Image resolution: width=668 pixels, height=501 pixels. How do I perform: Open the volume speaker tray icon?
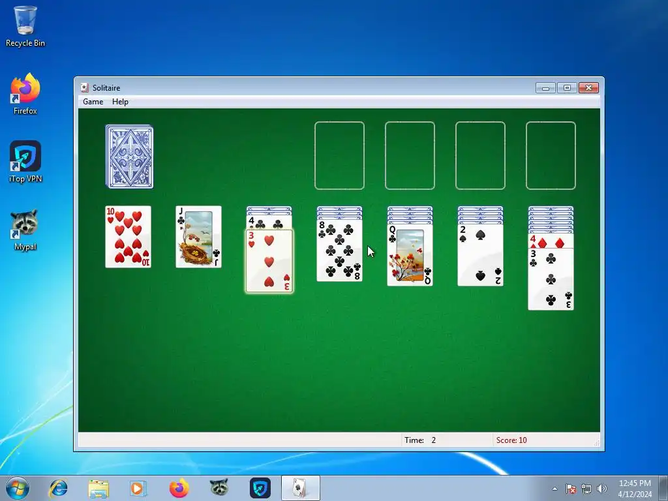pyautogui.click(x=601, y=489)
